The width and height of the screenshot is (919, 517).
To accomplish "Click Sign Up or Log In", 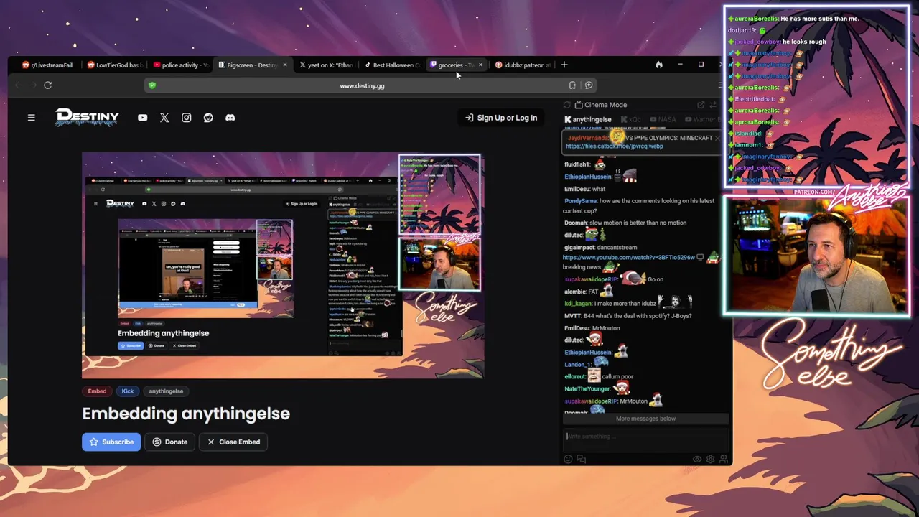I will pyautogui.click(x=501, y=118).
